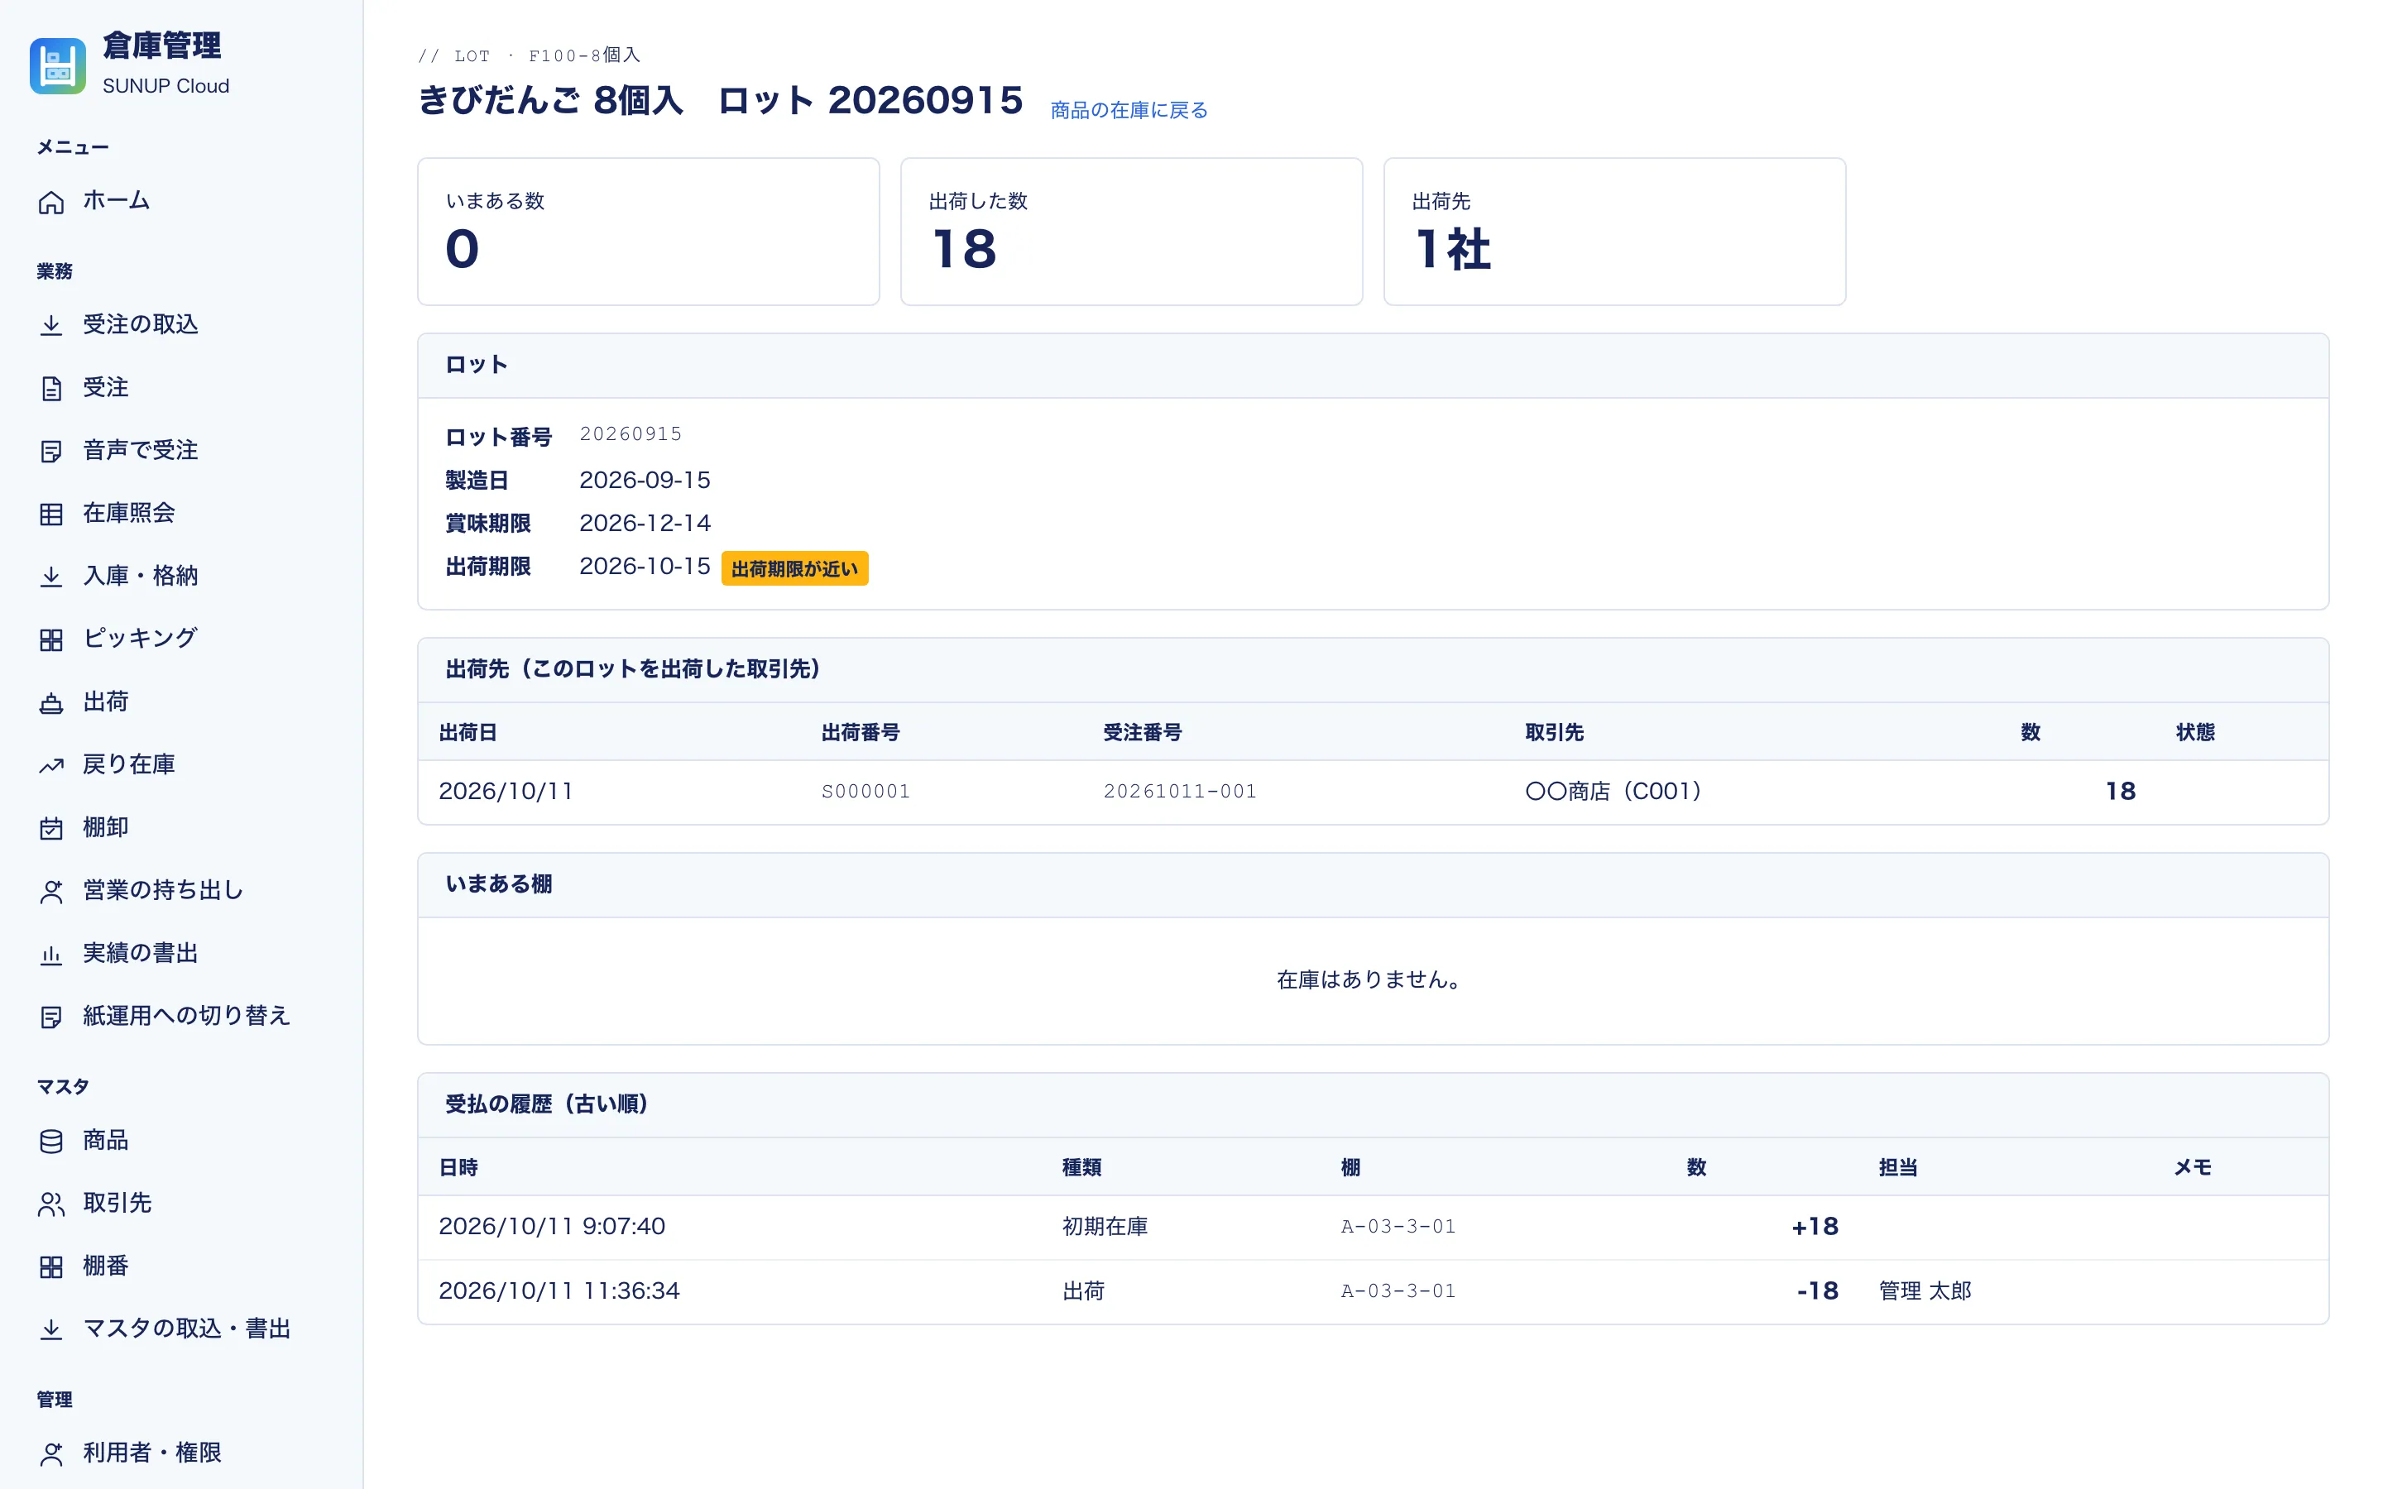Click the 利用者・権限 user icon
Image resolution: width=2383 pixels, height=1489 pixels.
[51, 1454]
